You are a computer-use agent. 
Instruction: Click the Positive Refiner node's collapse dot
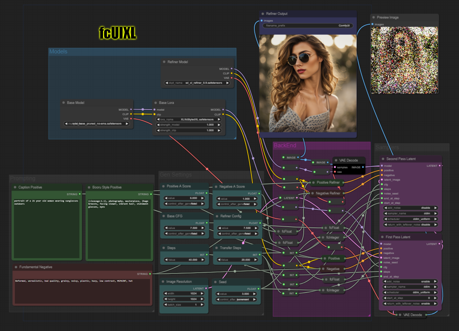314,183
